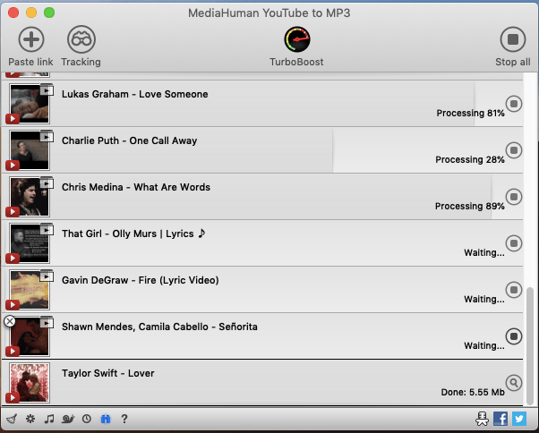Click the video badge on Chris Medina thumbnail
This screenshot has height=433, width=539.
click(x=47, y=183)
